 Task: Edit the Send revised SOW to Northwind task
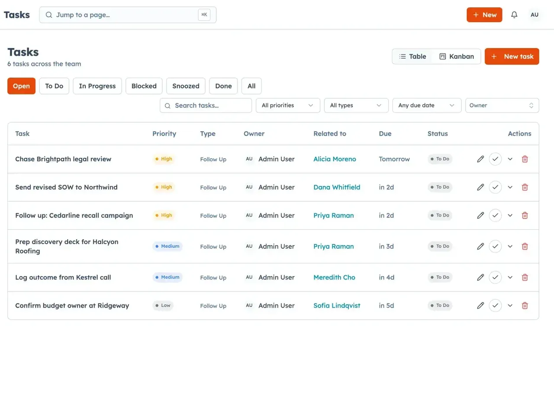pos(480,187)
